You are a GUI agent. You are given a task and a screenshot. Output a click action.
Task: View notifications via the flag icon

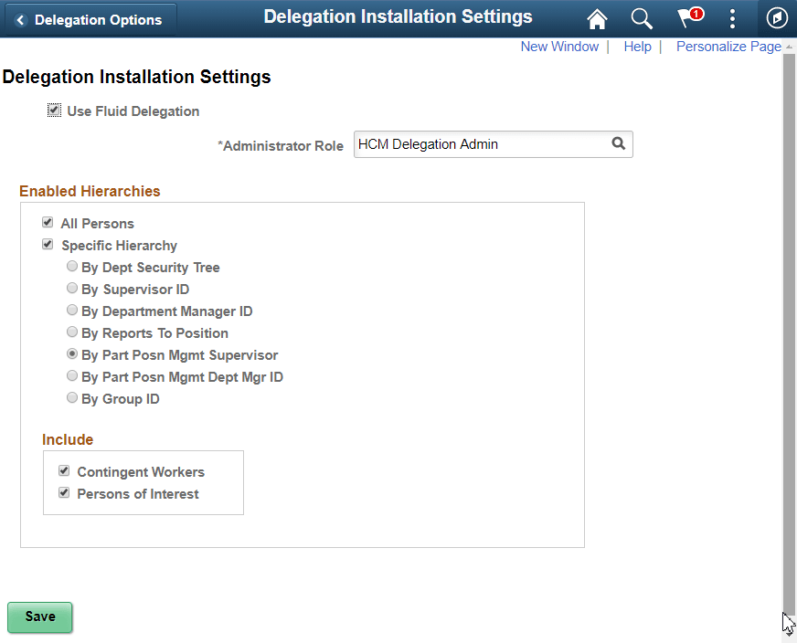[x=685, y=18]
